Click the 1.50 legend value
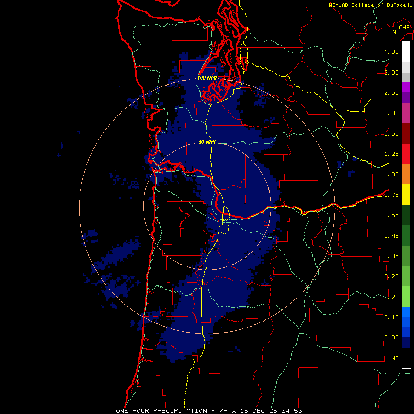The height and width of the screenshot is (414, 414). [391, 133]
